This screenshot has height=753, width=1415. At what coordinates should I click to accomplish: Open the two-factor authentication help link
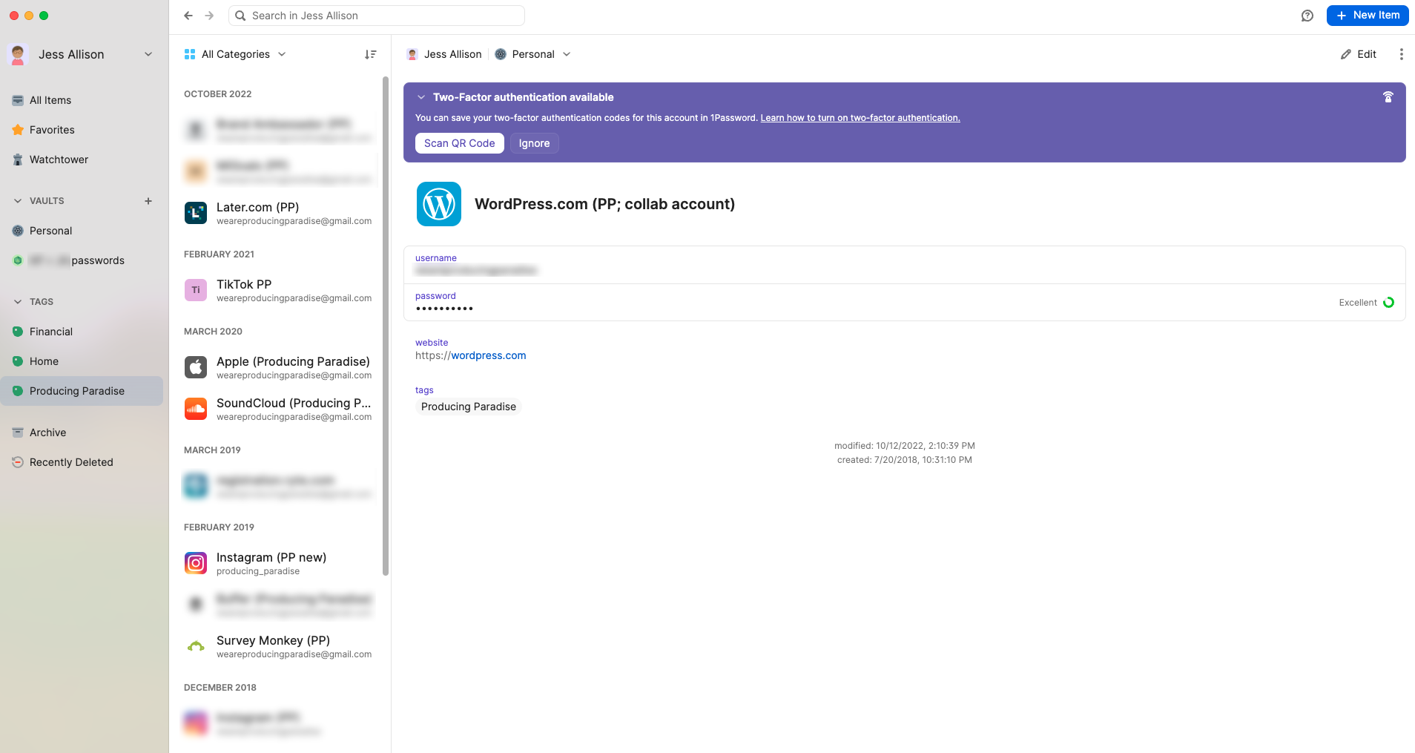860,117
